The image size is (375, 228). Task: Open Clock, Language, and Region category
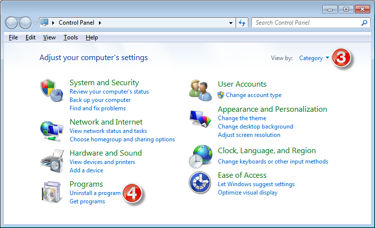(267, 151)
